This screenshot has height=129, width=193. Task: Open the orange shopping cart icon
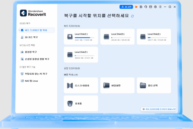click(x=136, y=7)
